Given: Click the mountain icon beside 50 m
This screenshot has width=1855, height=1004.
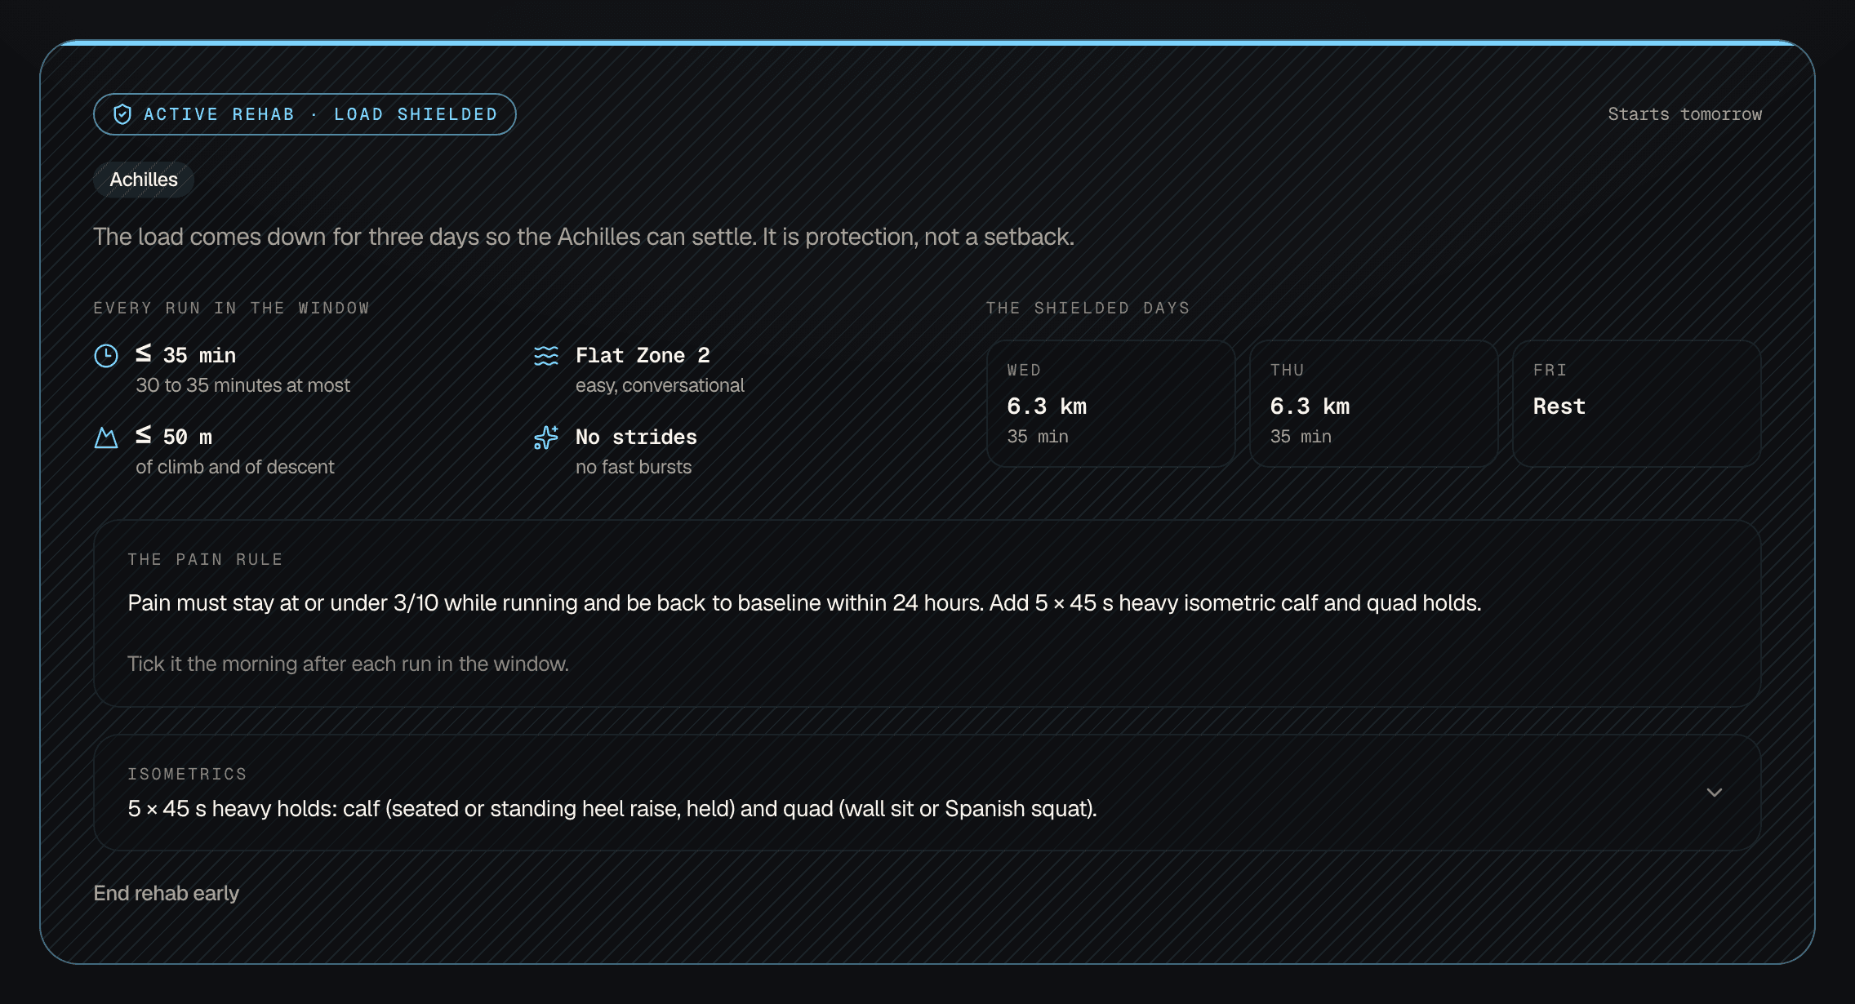Looking at the screenshot, I should [106, 438].
